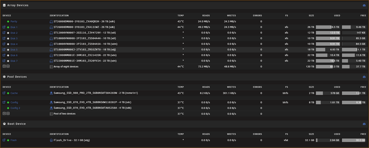
Task: Click the Parity status indicator dot
Action: point(8,21)
